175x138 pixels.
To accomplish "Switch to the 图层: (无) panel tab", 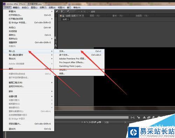I will tap(95, 16).
